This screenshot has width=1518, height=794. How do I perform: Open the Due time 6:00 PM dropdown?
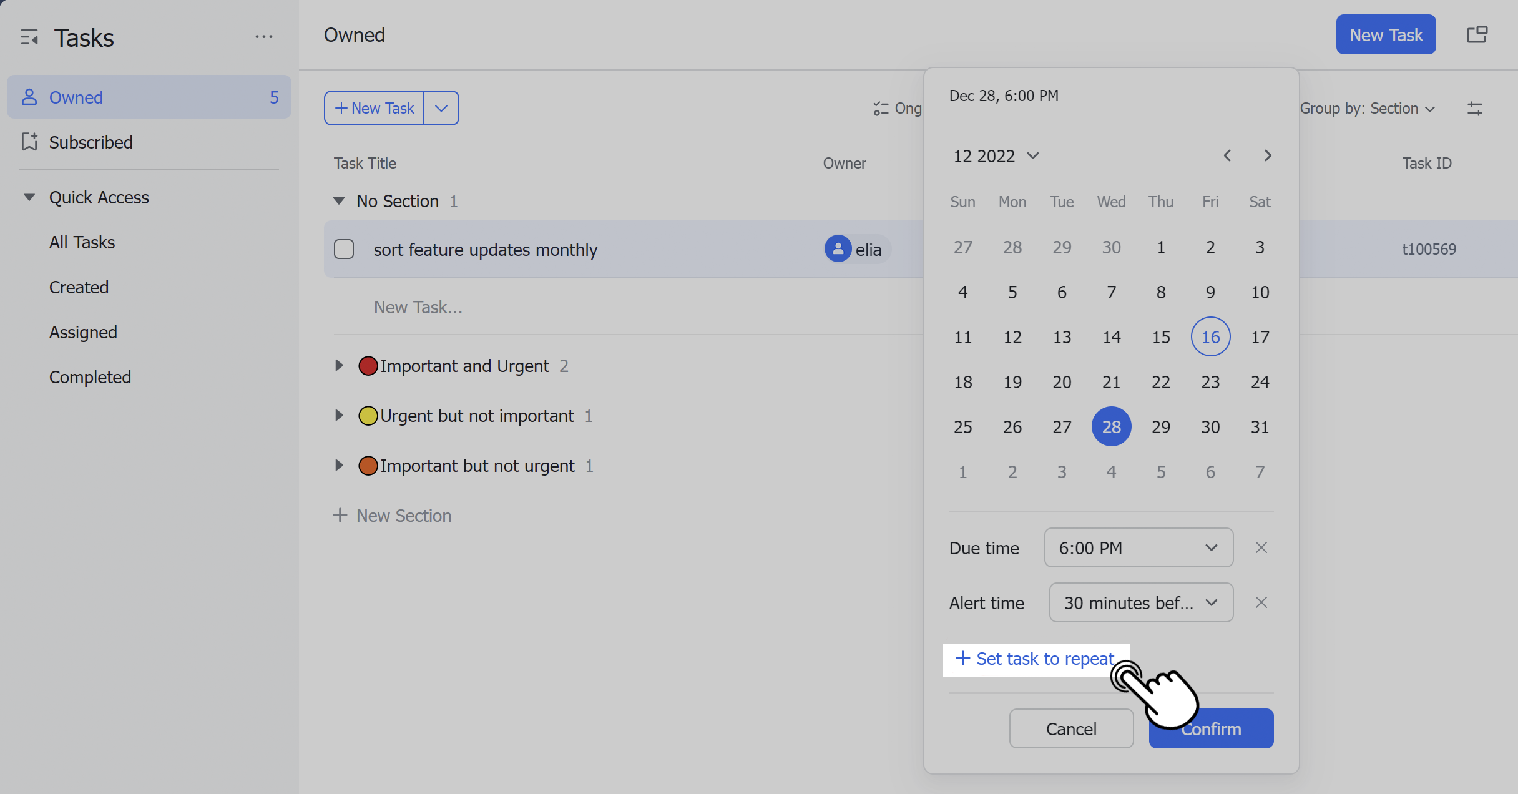coord(1137,547)
